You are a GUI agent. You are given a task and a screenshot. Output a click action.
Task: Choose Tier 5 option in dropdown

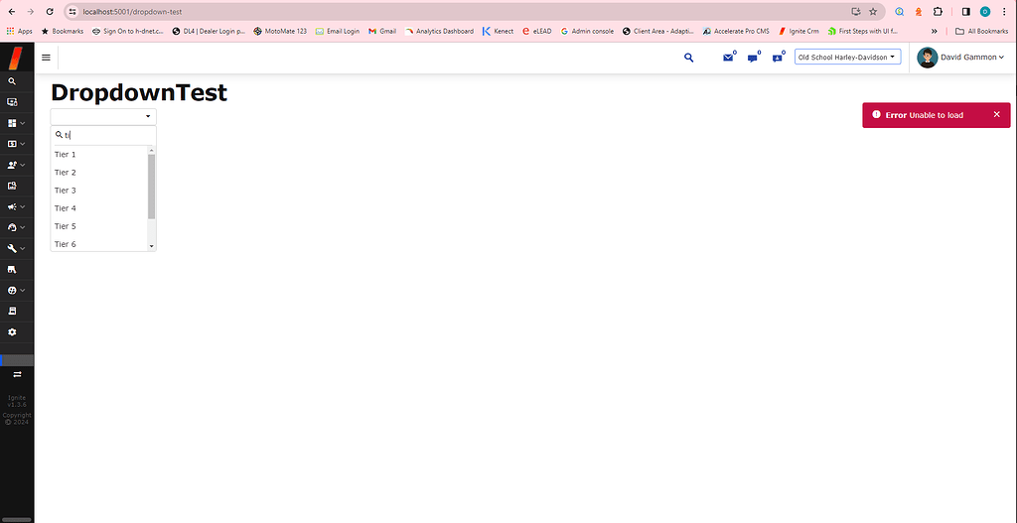tap(66, 226)
